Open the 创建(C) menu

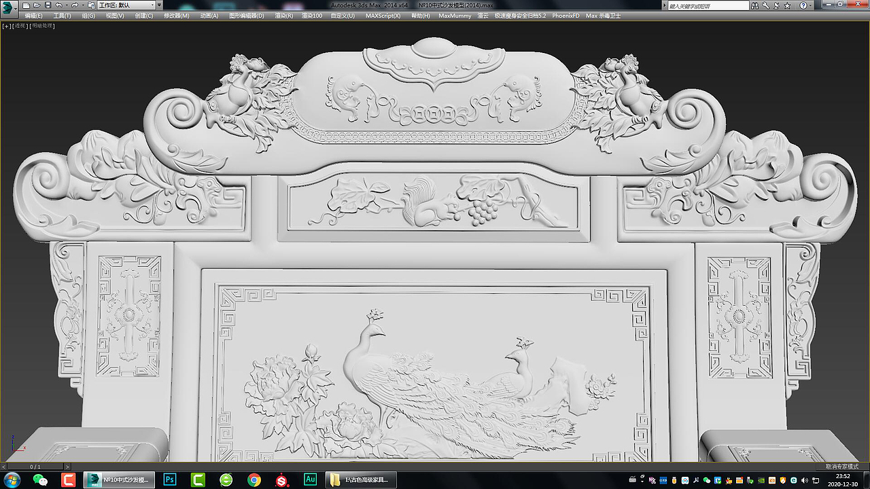click(144, 16)
